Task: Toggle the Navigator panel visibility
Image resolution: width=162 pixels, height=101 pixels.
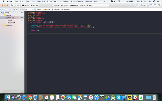Action: (x=151, y=5)
